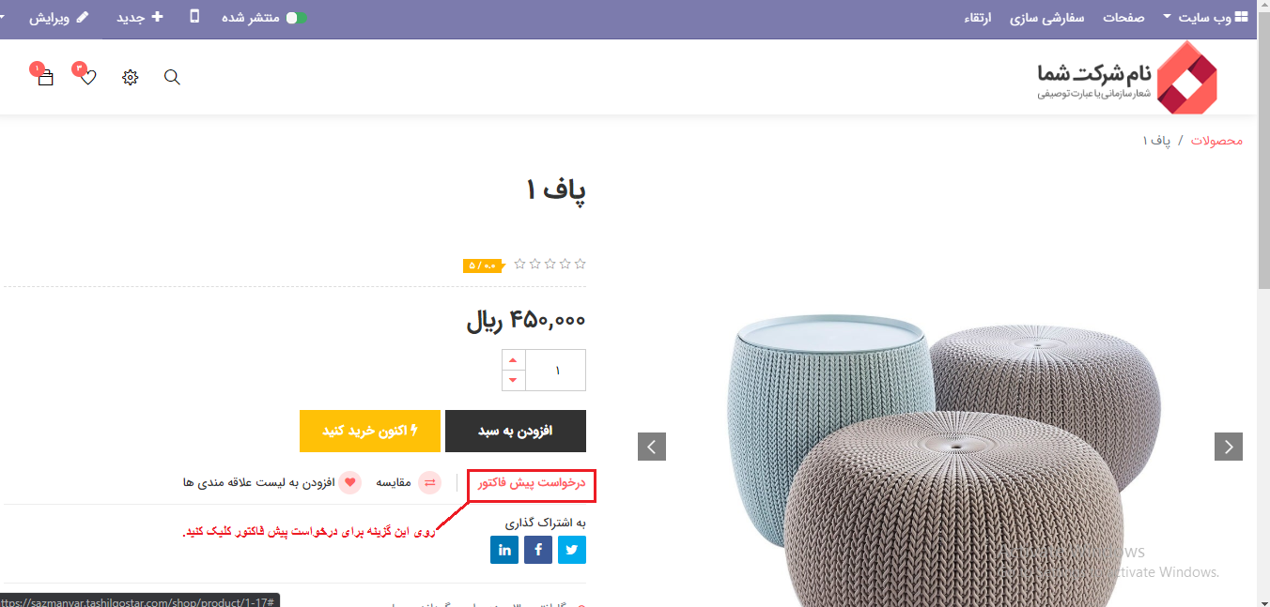Click the اکنون خرید کنید button

pyautogui.click(x=370, y=432)
